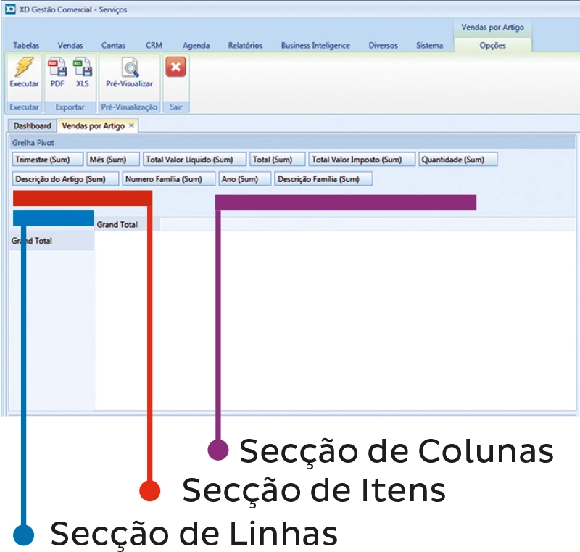This screenshot has height=552, width=580.
Task: Export report with XLS icon
Action: [x=83, y=69]
